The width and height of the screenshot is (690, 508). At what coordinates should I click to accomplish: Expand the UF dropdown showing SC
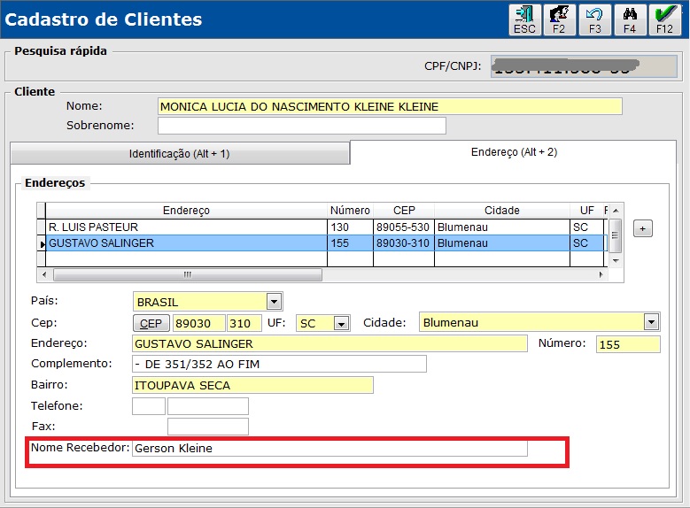pos(341,324)
